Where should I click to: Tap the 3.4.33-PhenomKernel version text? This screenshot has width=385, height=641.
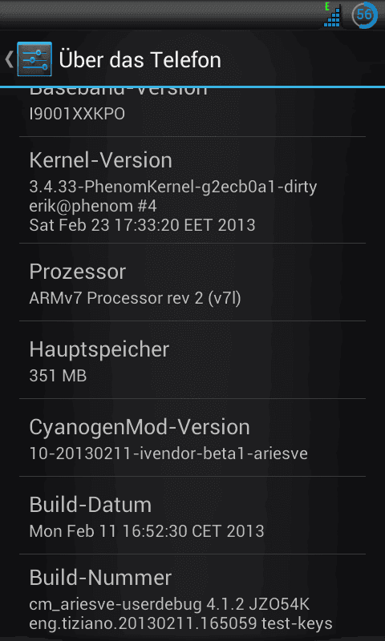[173, 187]
